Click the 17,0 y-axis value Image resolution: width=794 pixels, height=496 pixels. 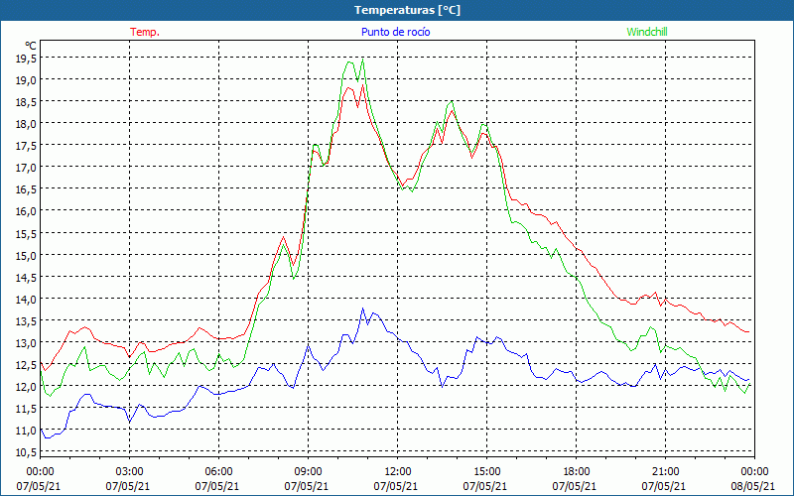(x=26, y=168)
